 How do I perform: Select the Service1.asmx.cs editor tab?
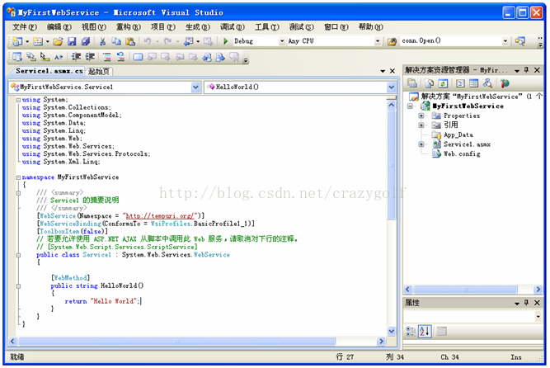[49, 71]
